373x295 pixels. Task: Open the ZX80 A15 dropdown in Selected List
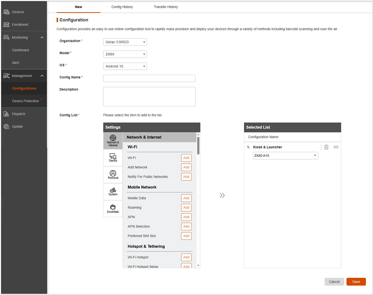click(285, 155)
